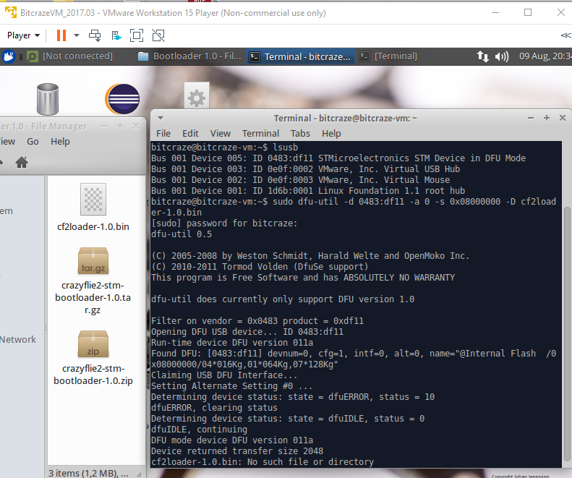Switch to the [Terminal] taskbar window button
572x478 pixels.
(389, 56)
